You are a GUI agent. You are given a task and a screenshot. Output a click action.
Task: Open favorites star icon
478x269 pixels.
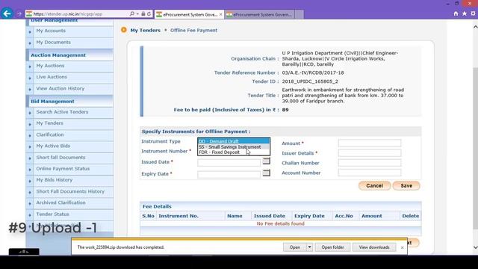[x=465, y=13]
